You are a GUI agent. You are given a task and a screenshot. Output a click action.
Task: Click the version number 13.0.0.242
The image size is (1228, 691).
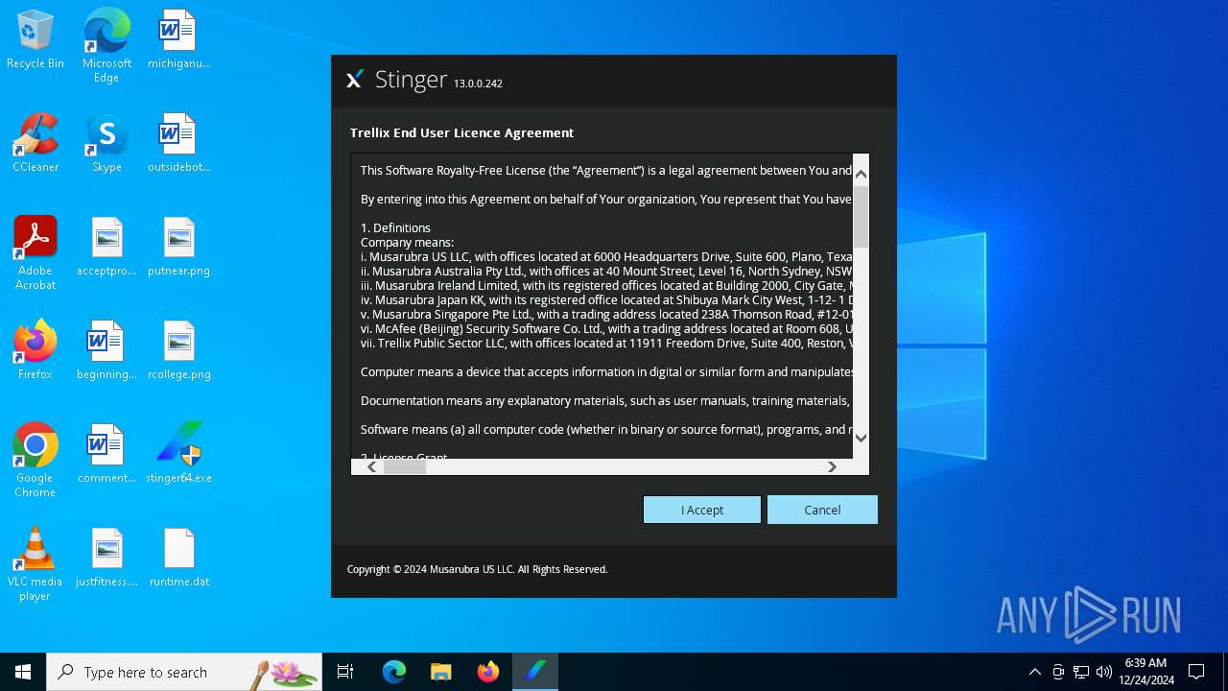478,84
